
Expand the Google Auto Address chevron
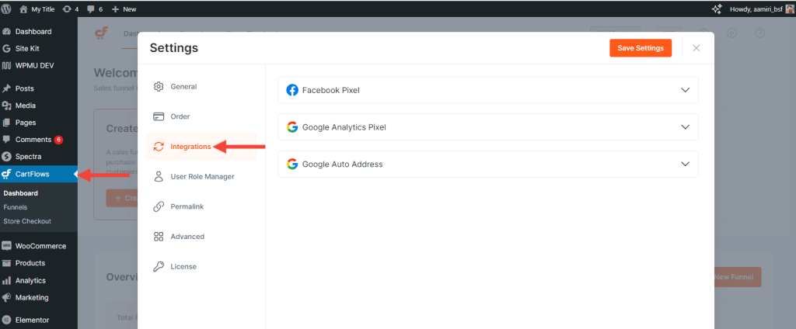[685, 164]
